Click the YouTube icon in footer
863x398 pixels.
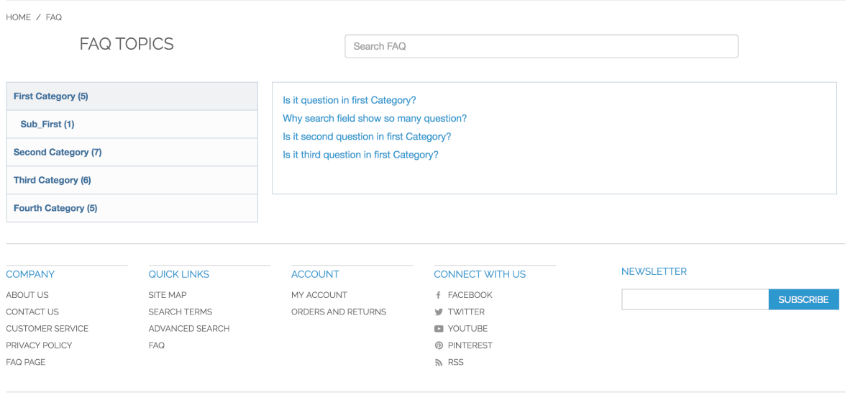[439, 329]
